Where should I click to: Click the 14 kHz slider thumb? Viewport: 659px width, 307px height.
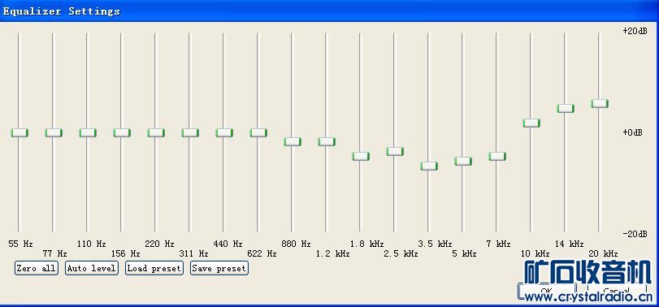point(566,108)
